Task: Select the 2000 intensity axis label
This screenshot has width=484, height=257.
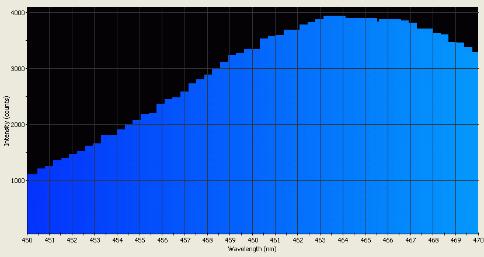Action: coord(16,125)
